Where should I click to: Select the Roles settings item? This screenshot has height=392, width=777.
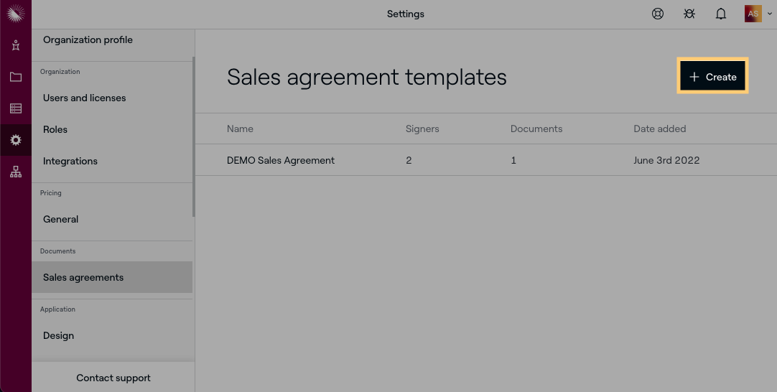click(55, 129)
